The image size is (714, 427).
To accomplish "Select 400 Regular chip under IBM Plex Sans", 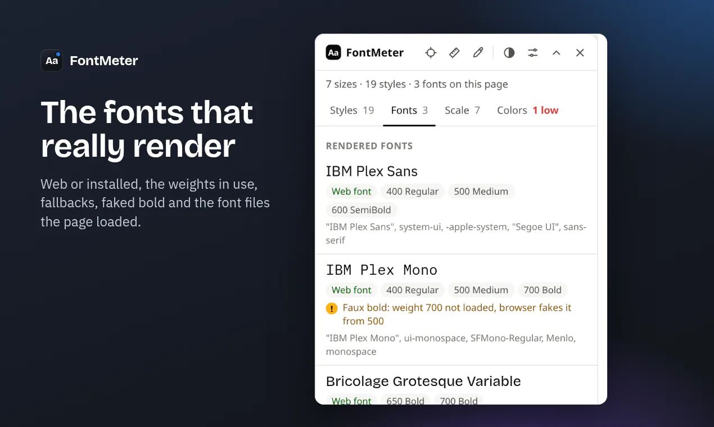I will click(413, 192).
